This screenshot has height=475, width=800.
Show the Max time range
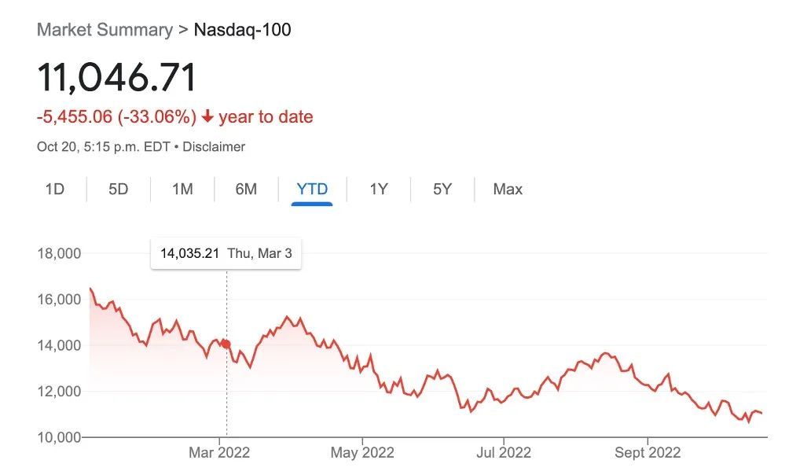(x=508, y=190)
